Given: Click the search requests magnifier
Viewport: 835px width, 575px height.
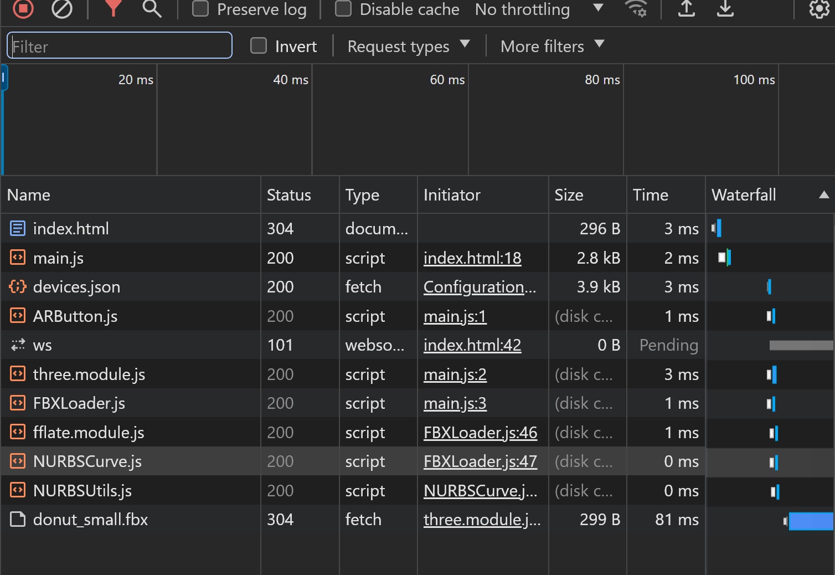Looking at the screenshot, I should coord(151,9).
